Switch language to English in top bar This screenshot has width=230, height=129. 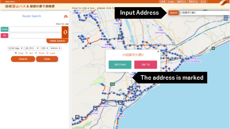point(171,1)
